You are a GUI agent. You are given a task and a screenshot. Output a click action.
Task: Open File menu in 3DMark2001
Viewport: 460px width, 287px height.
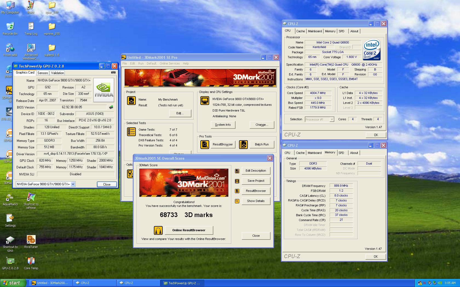pos(125,63)
